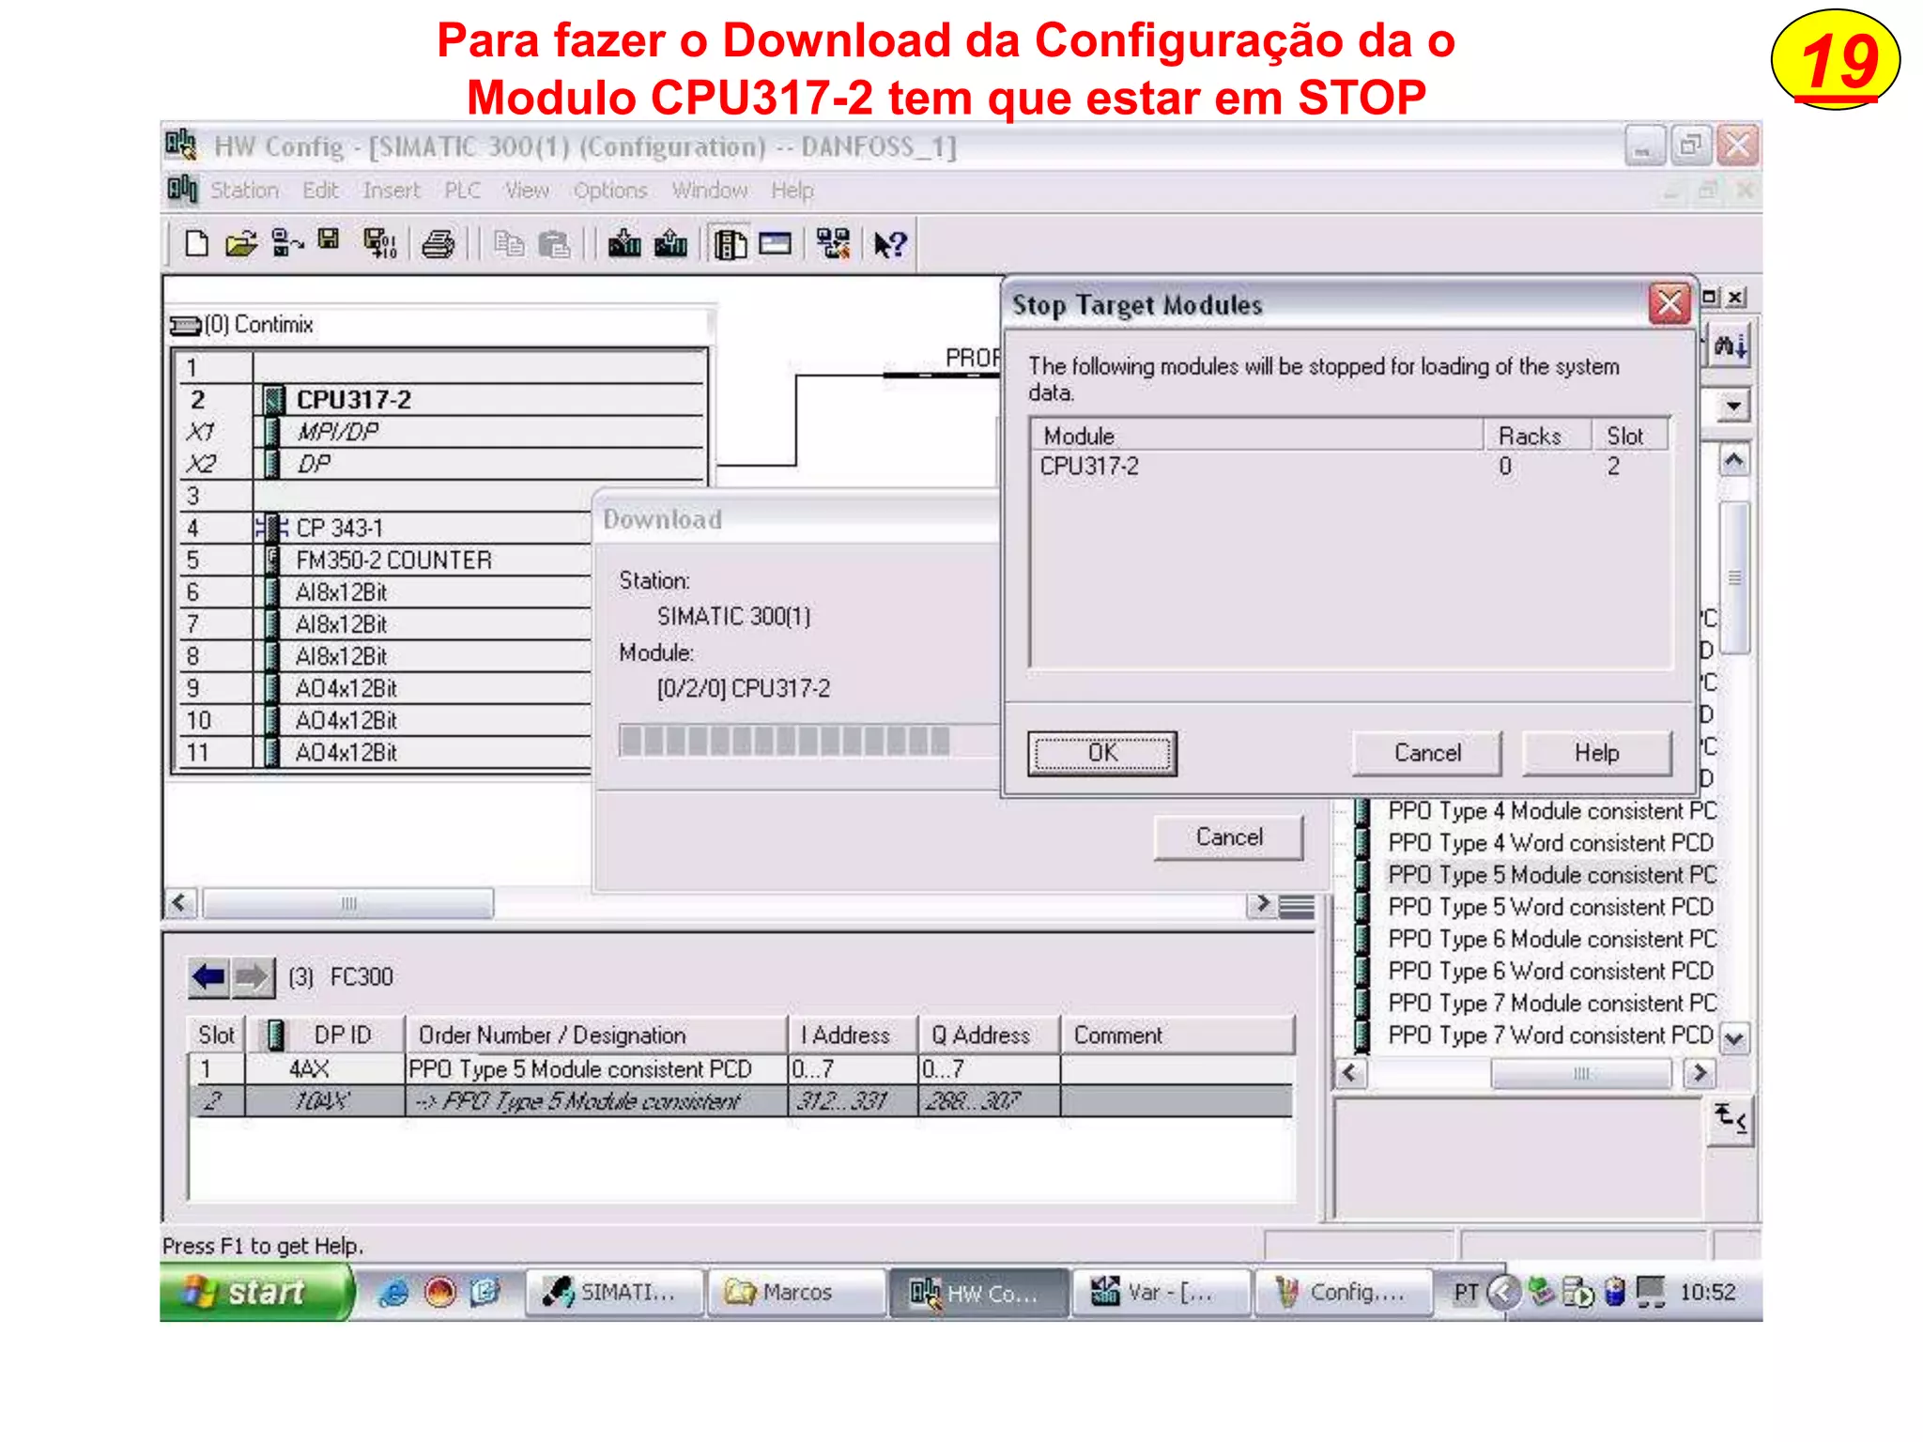1923x1442 pixels.
Task: Click the tray expand chevron icon
Action: point(1504,1293)
